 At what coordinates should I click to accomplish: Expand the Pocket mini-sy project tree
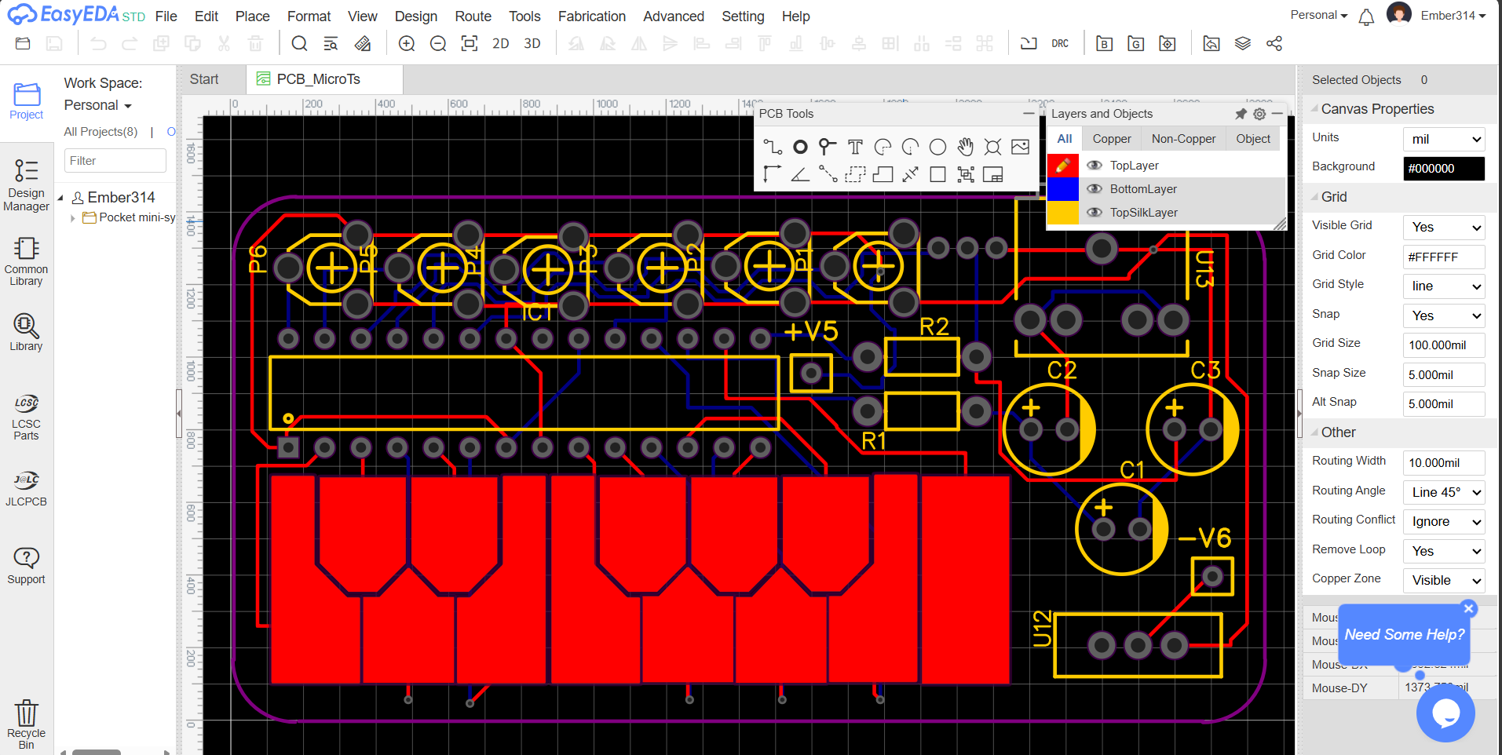point(72,217)
